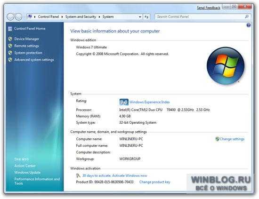Screen dimensions: 259x199
Task: Expand the arrow after Control Panel breadcrumb
Action: [x=62, y=17]
